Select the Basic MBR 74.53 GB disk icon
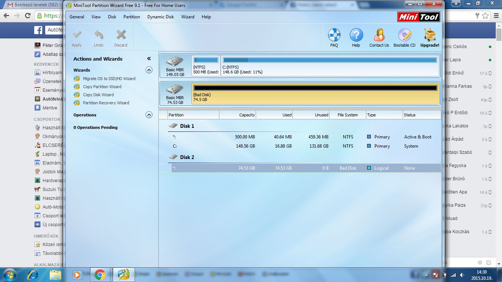Screen dimensions: 502x282 click(175, 89)
